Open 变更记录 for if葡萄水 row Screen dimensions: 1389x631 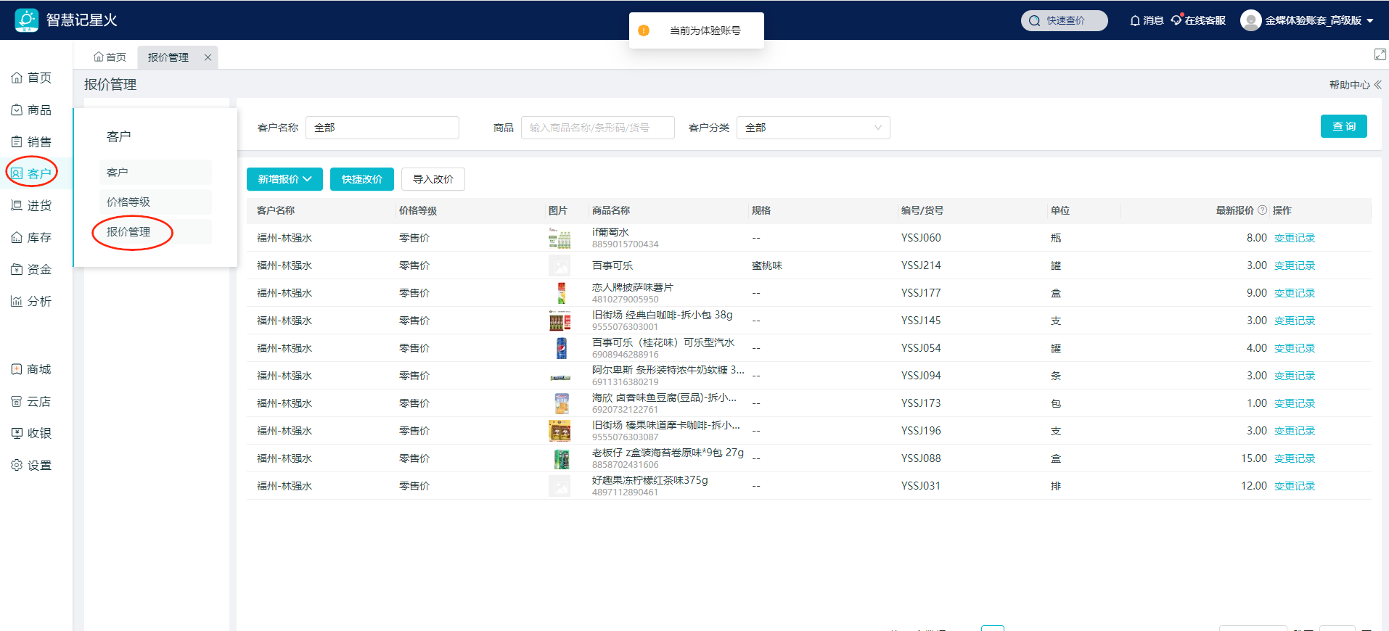click(1295, 238)
